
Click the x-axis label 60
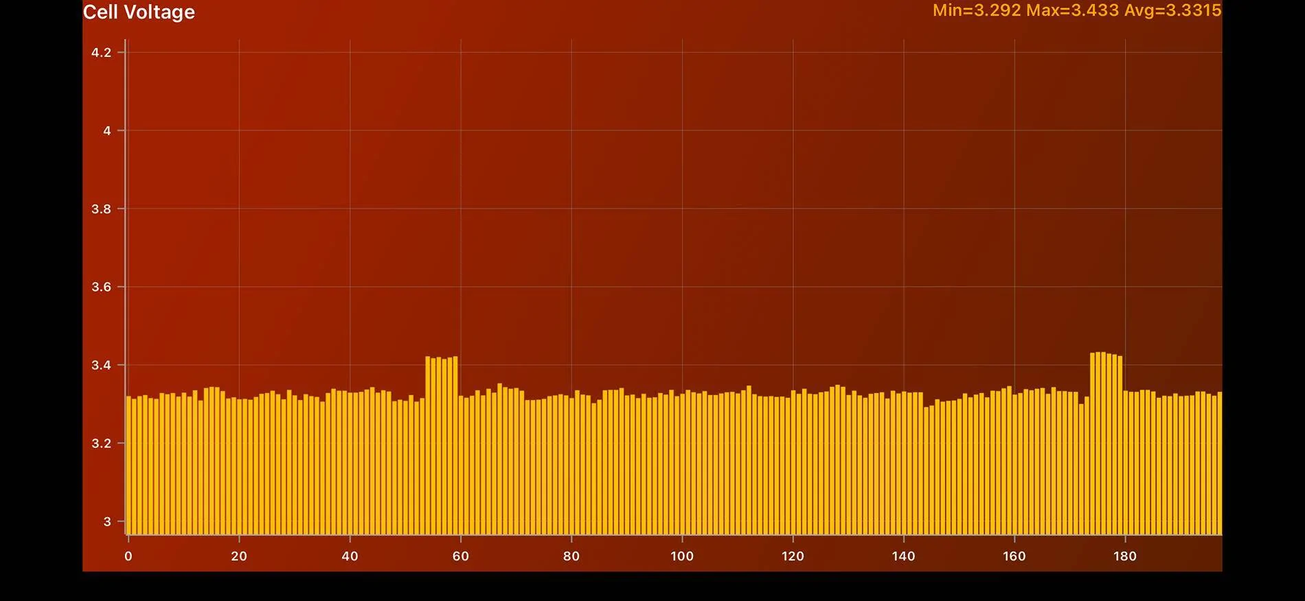click(461, 556)
